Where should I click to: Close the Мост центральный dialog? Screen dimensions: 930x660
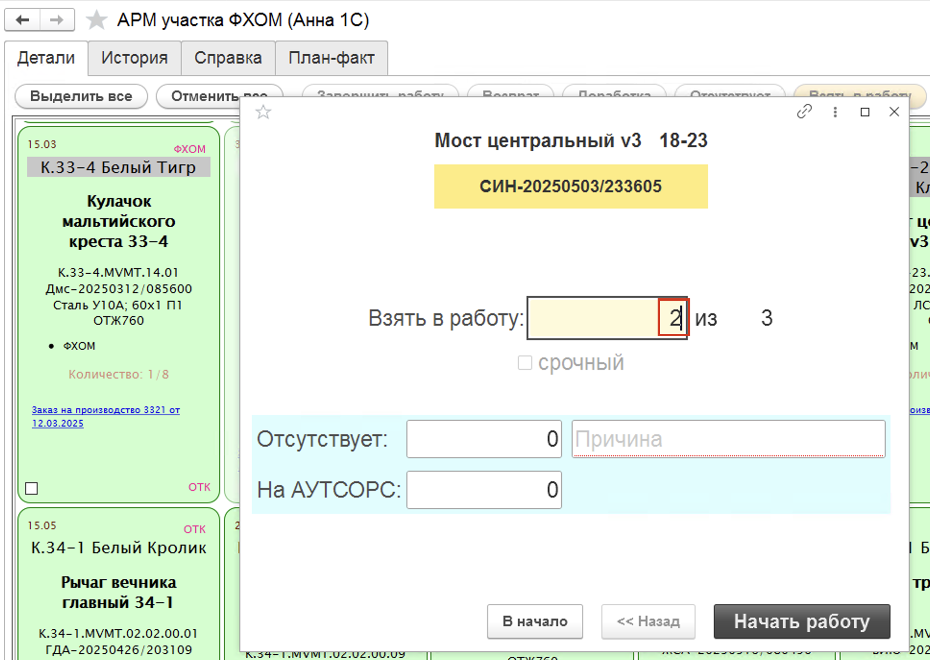tap(894, 112)
